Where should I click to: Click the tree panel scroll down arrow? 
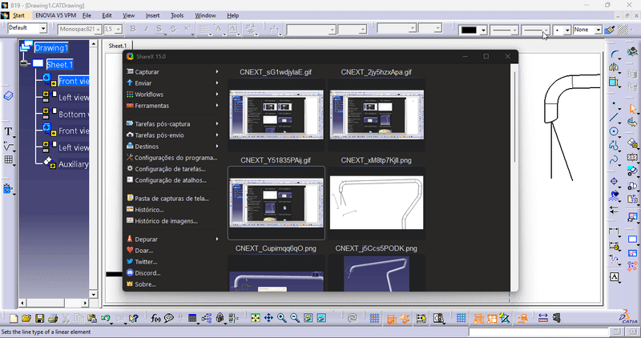coord(93,294)
